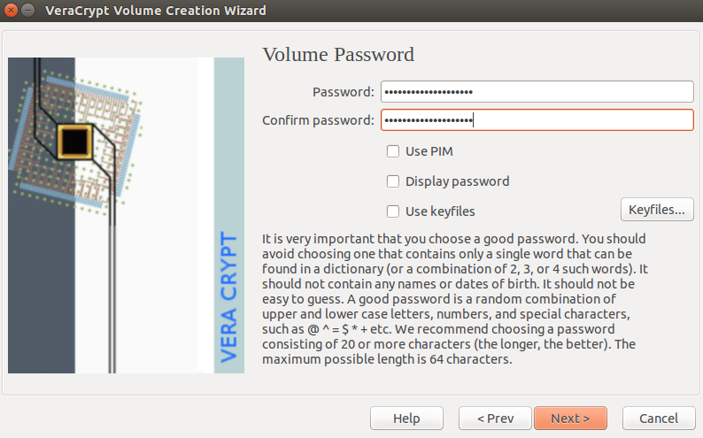
Task: Open Help for the wizard
Action: (406, 419)
